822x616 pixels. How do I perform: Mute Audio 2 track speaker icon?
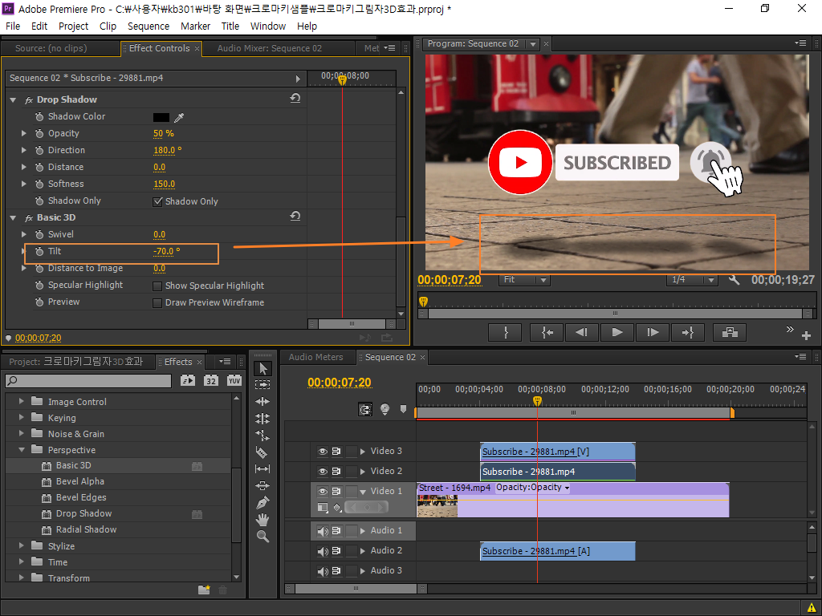click(323, 551)
